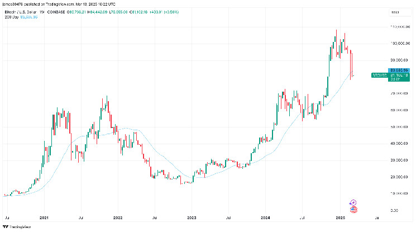Click the 200 Day value in blue

point(29,17)
